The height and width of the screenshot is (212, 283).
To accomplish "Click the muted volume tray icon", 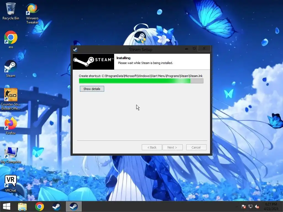I will pyautogui.click(x=257, y=206).
